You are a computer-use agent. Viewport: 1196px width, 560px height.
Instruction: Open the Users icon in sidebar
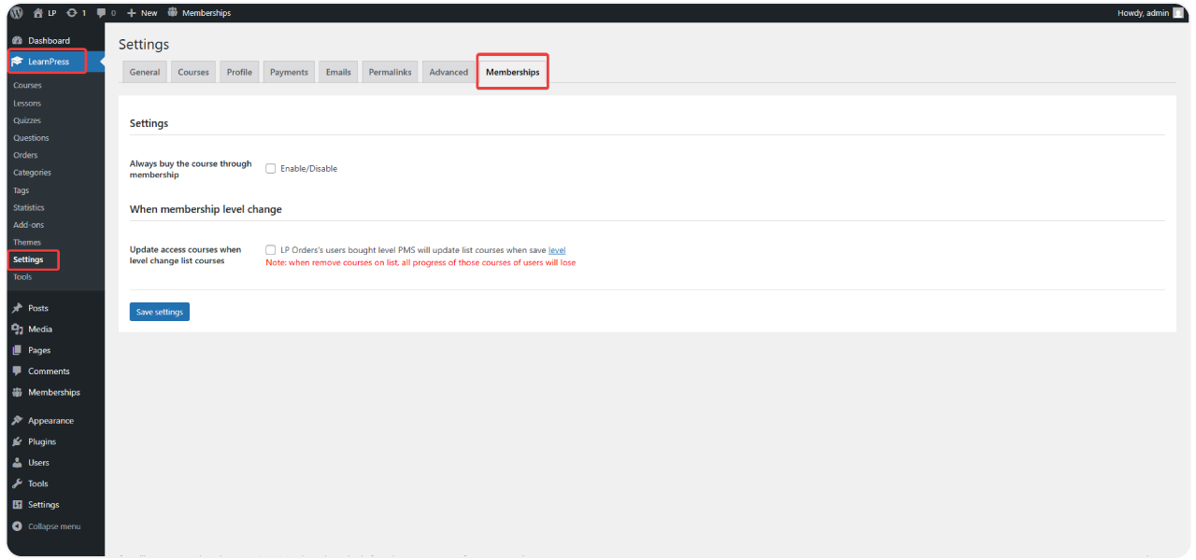pos(17,463)
